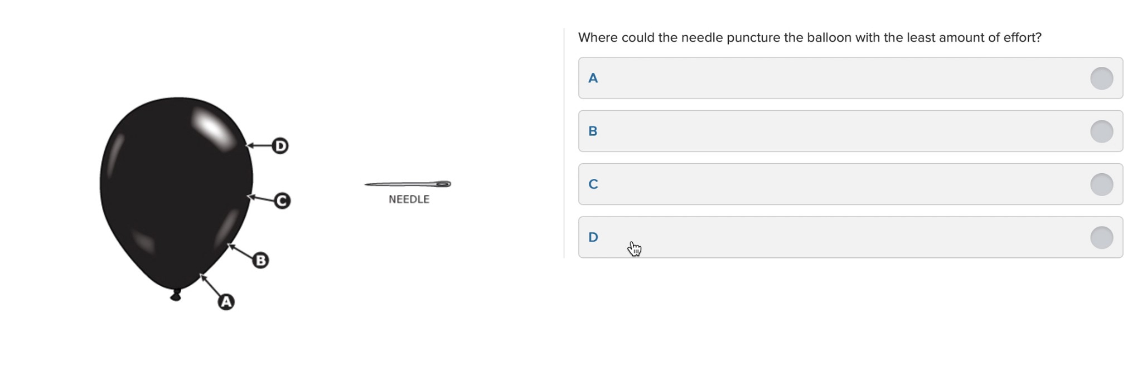Image resolution: width=1142 pixels, height=391 pixels.
Task: Select the radio button for answer A
Action: tap(1101, 78)
